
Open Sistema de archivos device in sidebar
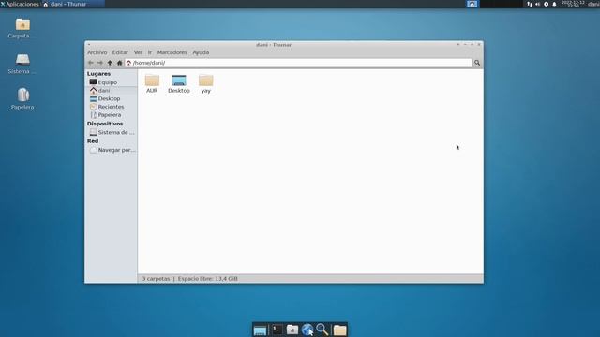(111, 132)
